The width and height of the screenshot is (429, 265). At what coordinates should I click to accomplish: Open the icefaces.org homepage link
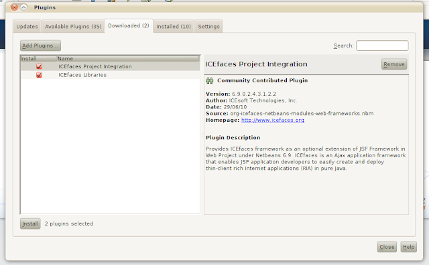point(273,120)
